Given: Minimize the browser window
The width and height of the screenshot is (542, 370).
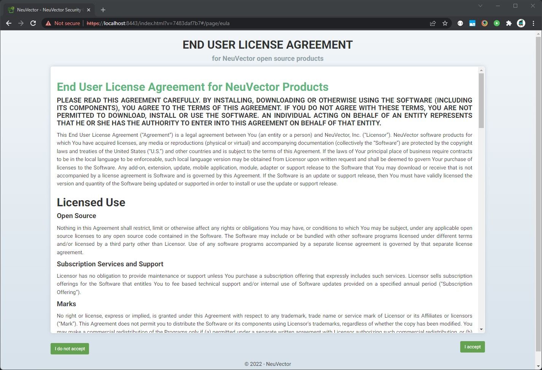Looking at the screenshot, I should click(498, 6).
